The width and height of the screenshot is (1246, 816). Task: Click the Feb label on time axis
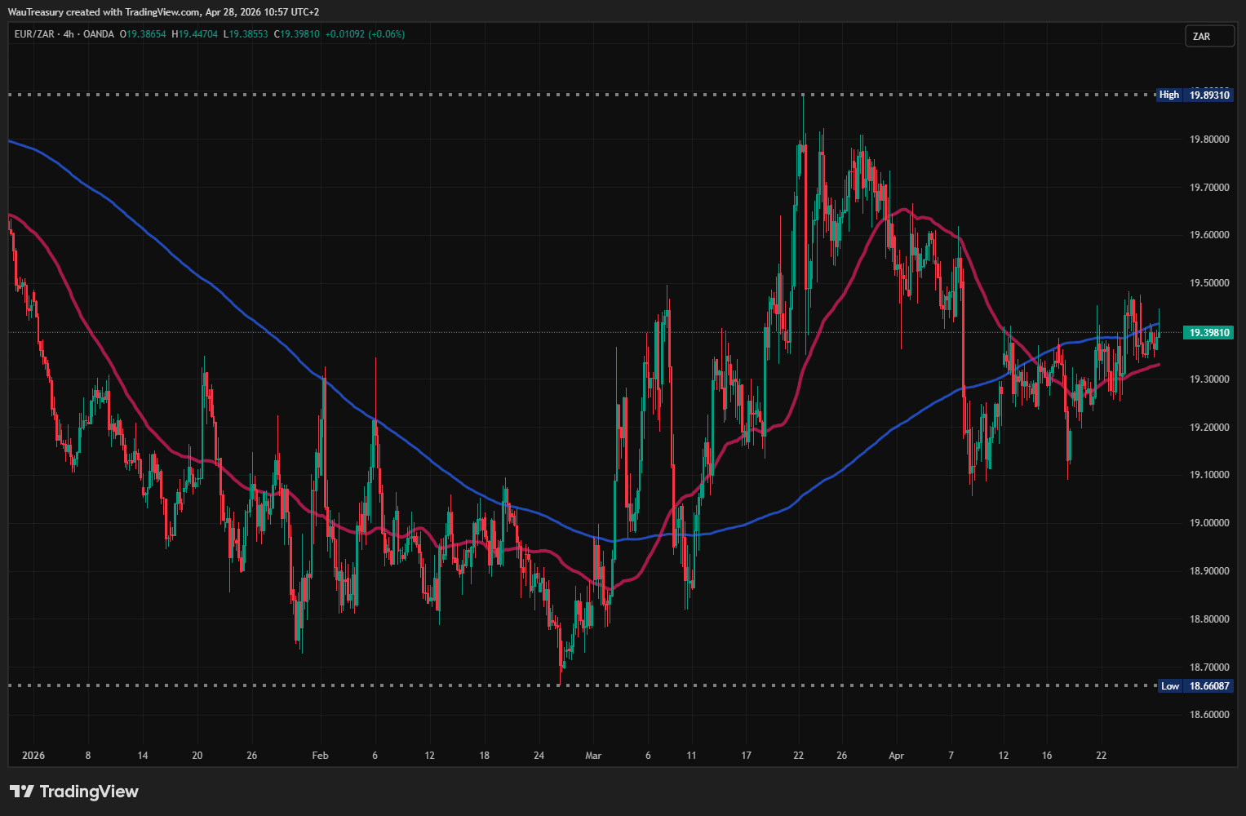(321, 756)
